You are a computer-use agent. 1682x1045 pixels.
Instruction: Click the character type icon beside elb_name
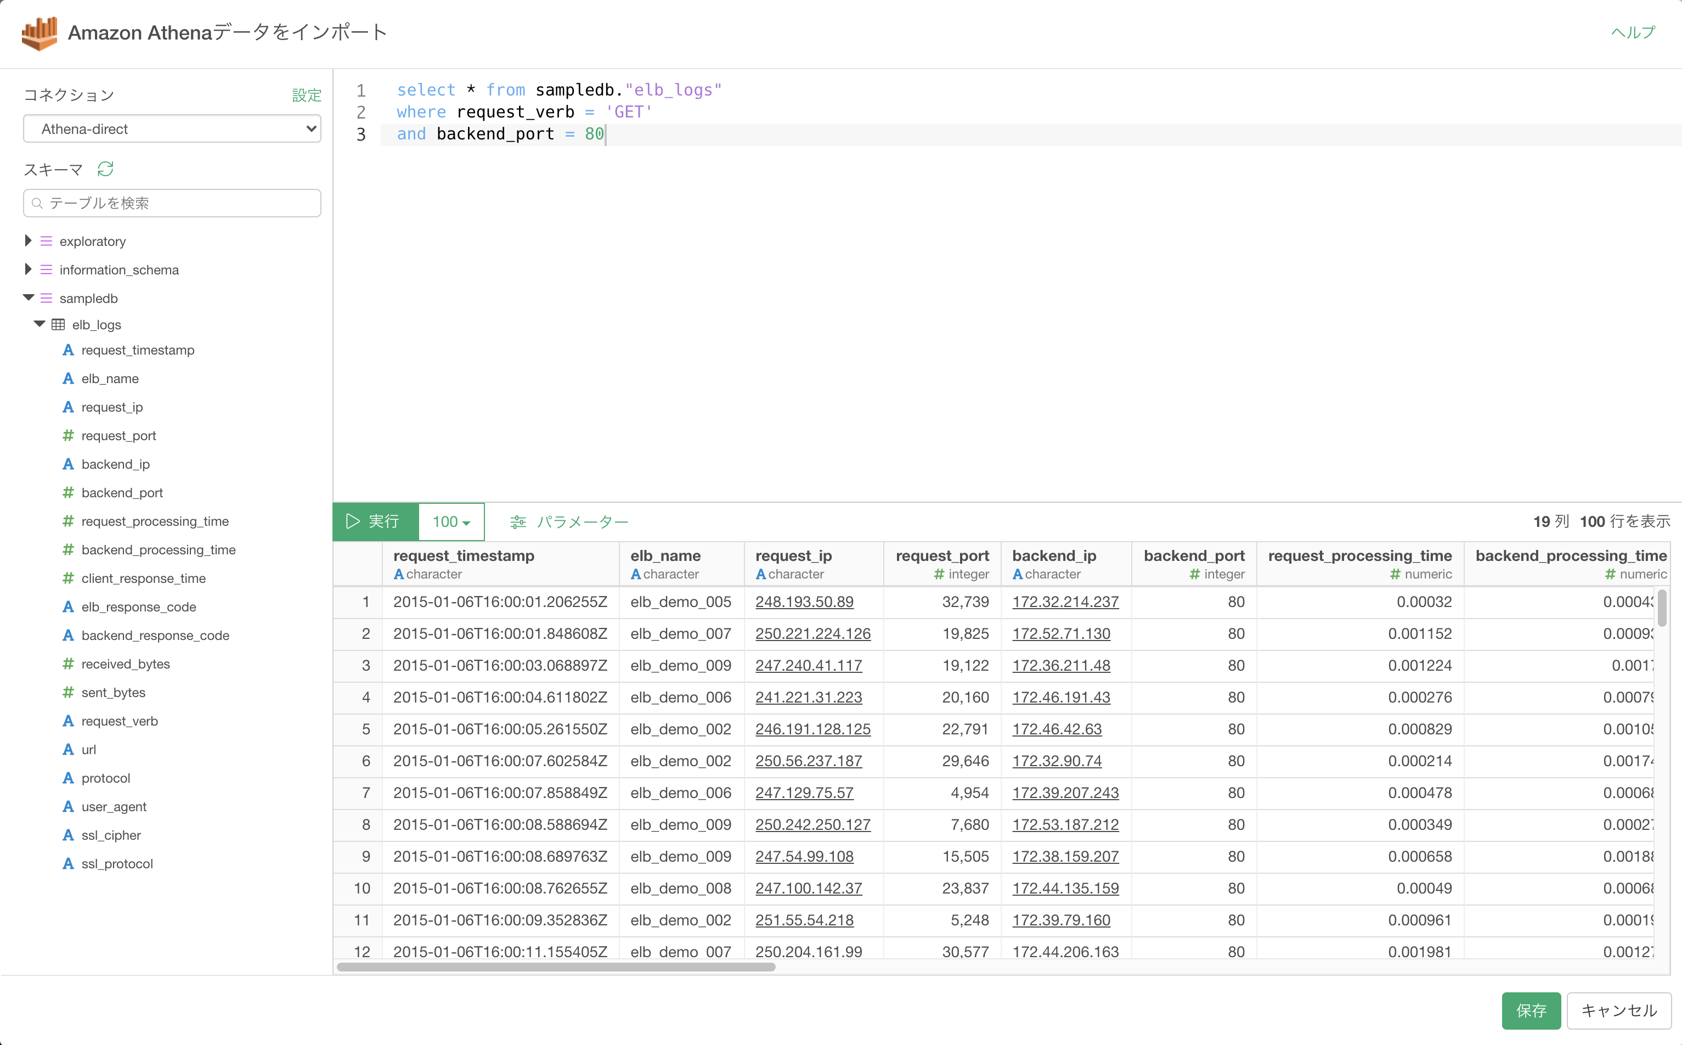(67, 379)
